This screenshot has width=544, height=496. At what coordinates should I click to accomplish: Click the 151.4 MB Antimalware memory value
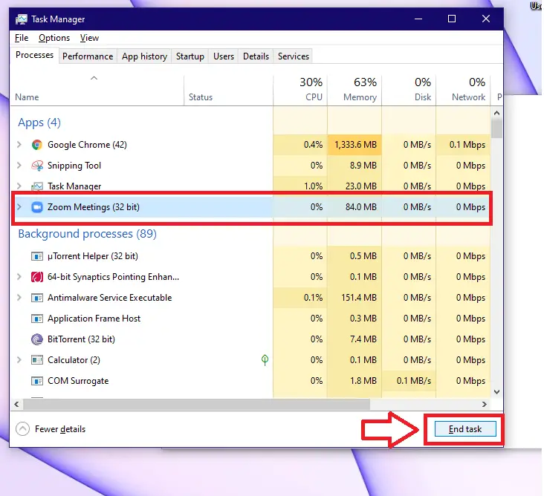(x=359, y=298)
